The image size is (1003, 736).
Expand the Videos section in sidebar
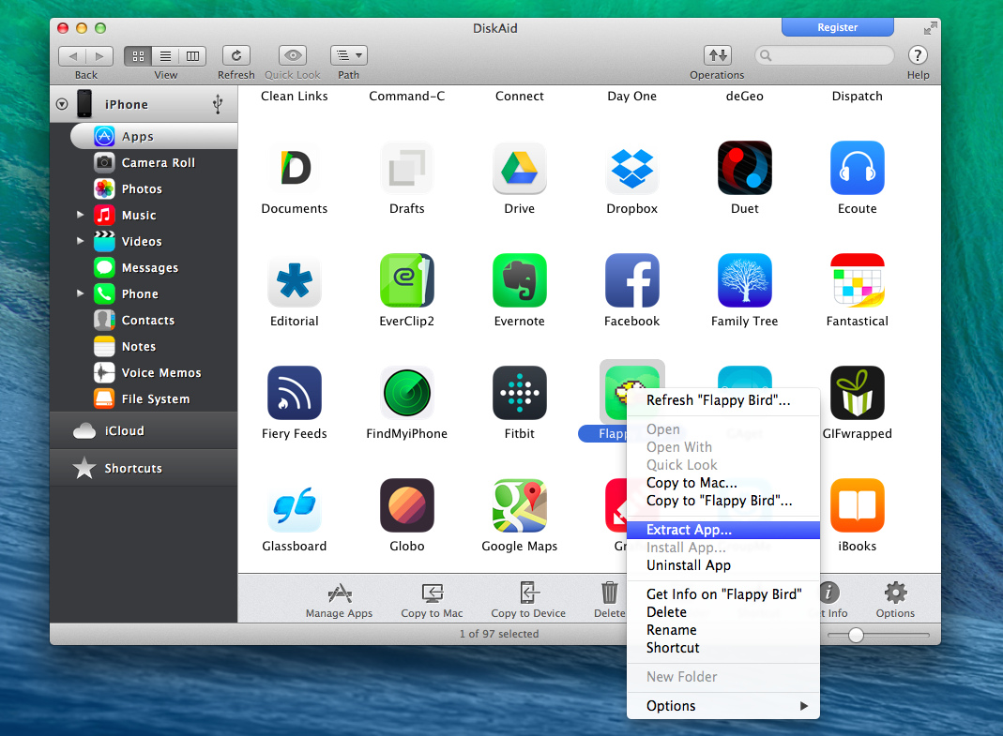81,241
